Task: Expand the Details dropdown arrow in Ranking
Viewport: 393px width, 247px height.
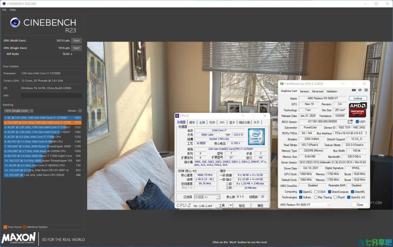Action: click(x=80, y=111)
